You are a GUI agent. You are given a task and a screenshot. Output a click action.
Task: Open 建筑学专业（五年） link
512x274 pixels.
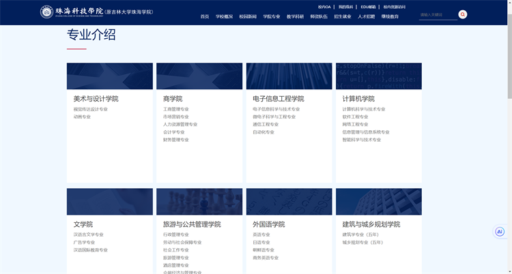pos(360,234)
